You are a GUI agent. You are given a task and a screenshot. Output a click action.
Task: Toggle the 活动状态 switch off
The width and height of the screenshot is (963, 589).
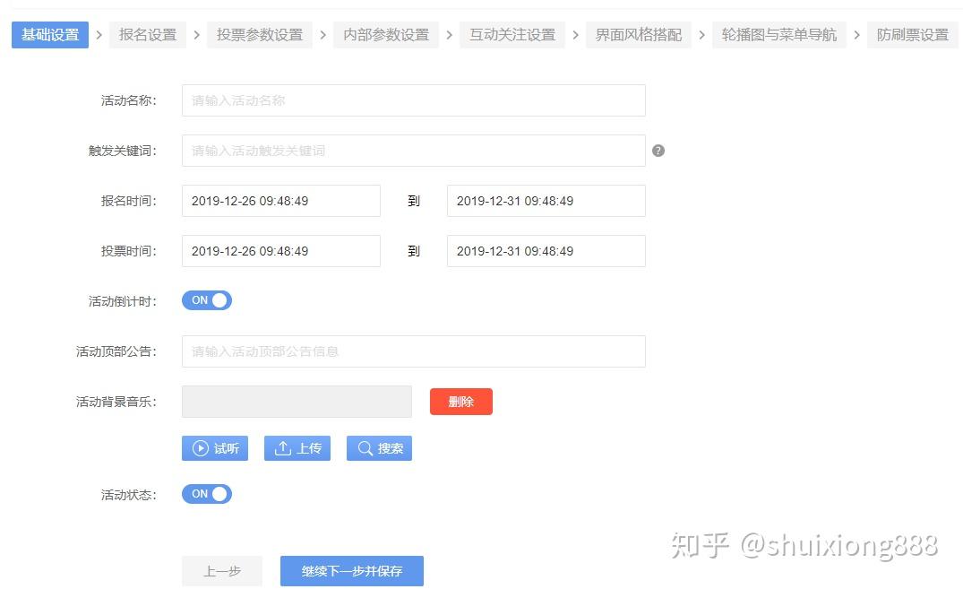tap(206, 494)
